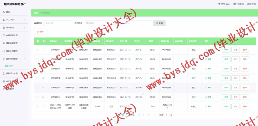Expand the 系统管理 menu chevron

[25, 89]
